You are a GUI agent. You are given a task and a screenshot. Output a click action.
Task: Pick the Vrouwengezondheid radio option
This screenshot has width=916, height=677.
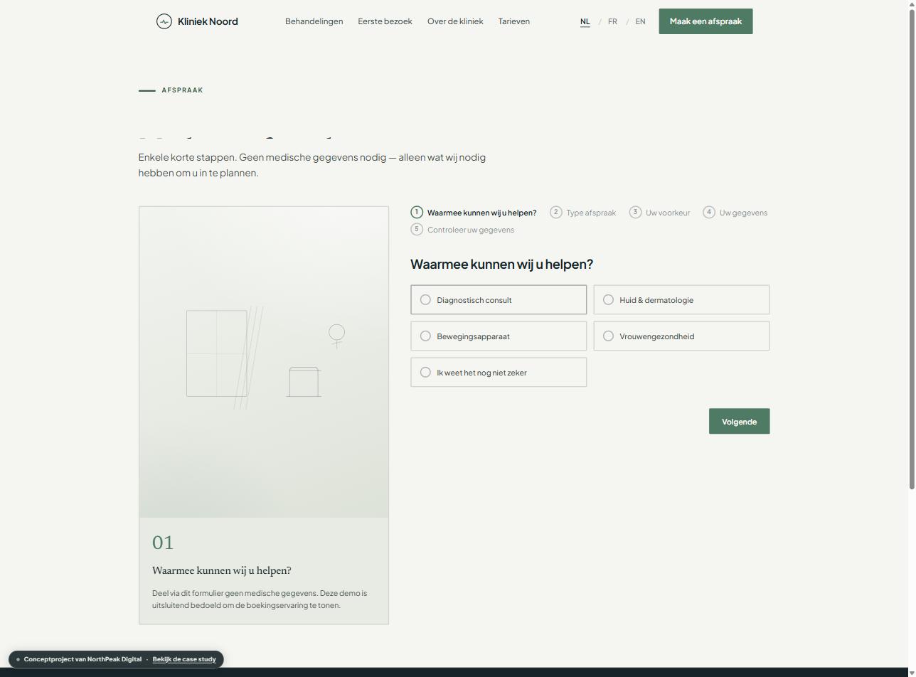681,336
